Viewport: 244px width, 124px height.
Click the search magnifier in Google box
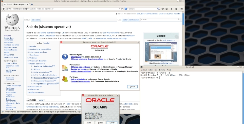[x=158, y=9]
